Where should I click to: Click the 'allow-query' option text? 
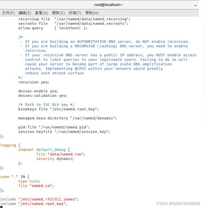click(31, 28)
